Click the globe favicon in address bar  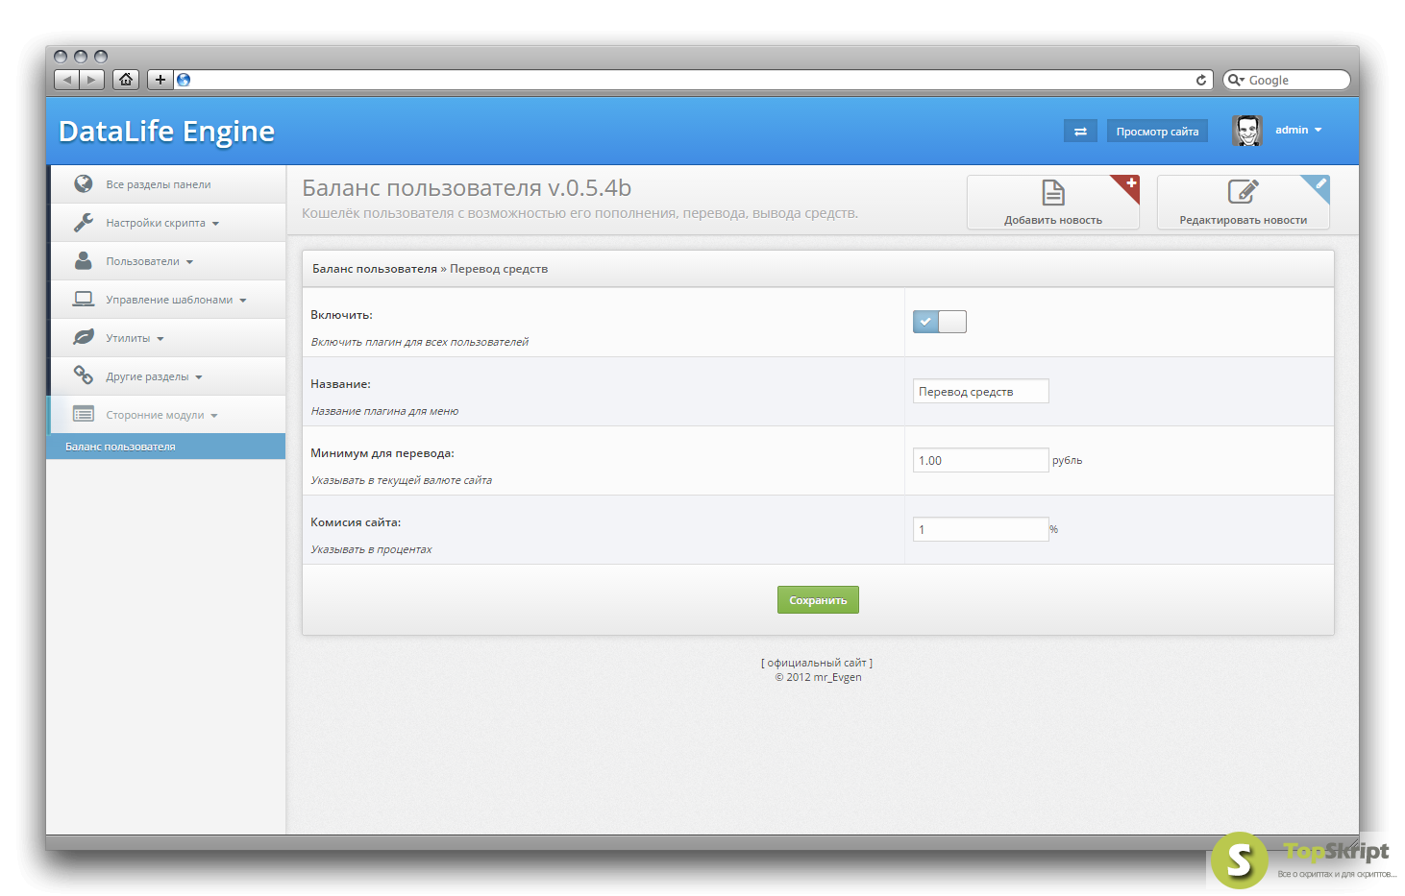point(184,80)
